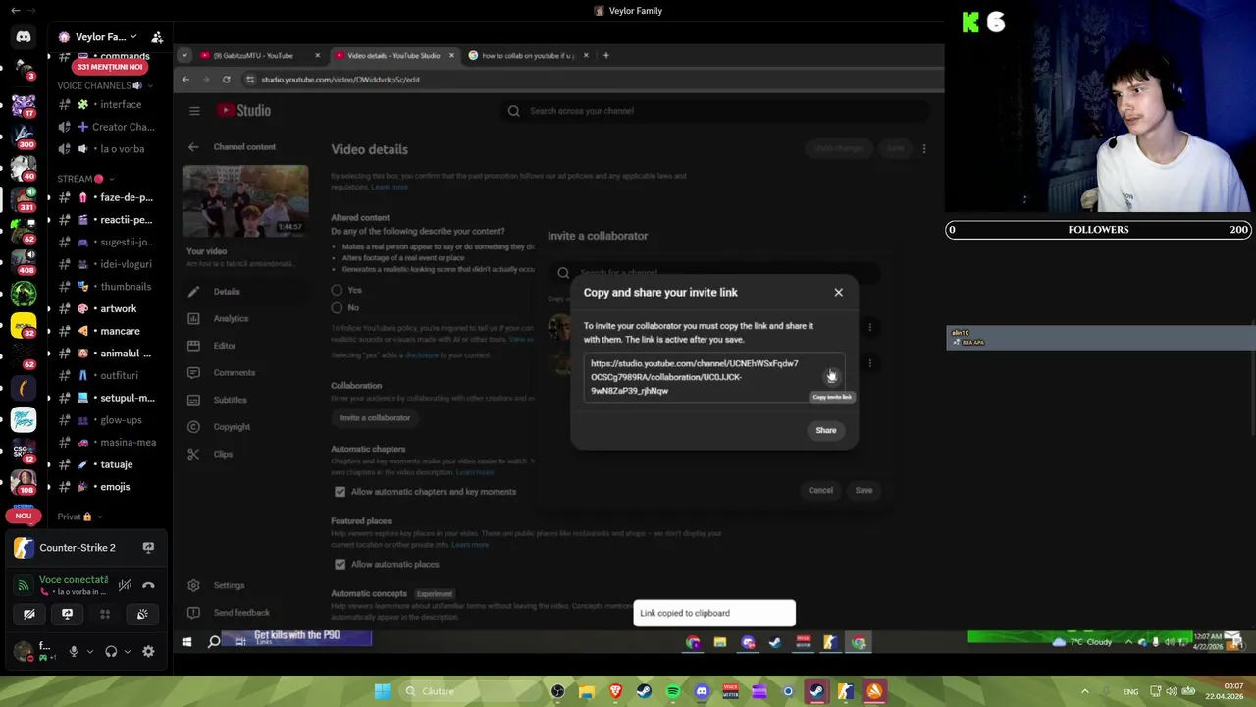Go back to Channel content arrow
The image size is (1256, 707).
click(193, 147)
